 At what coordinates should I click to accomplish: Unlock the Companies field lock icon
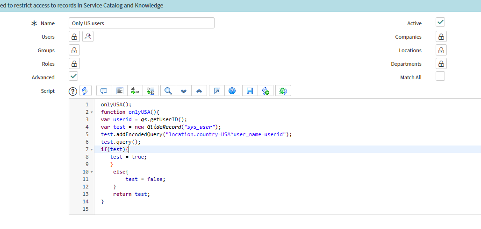click(x=441, y=37)
